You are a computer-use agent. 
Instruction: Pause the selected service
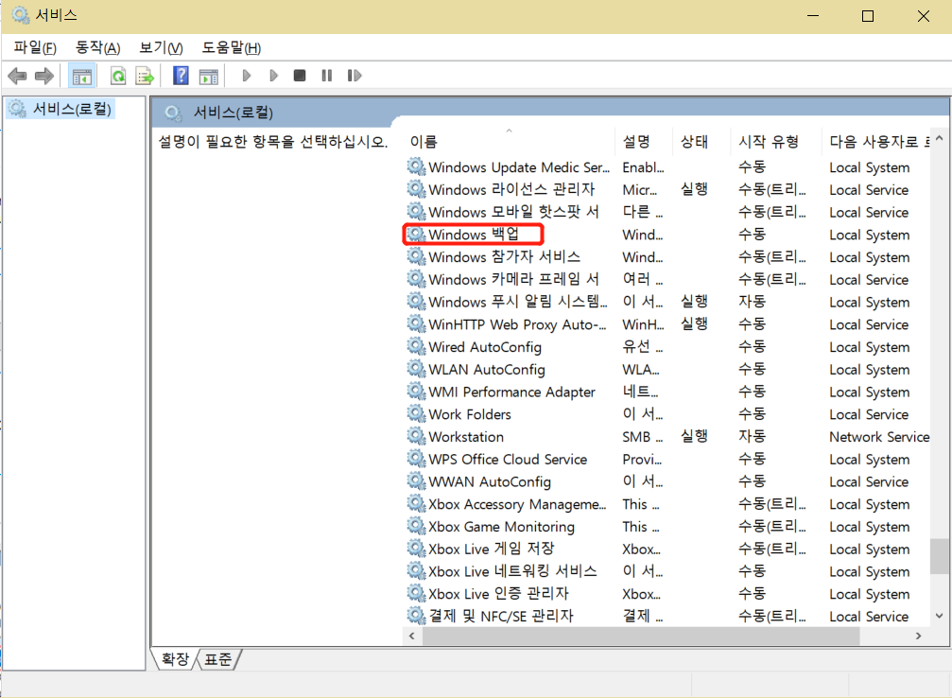point(325,76)
